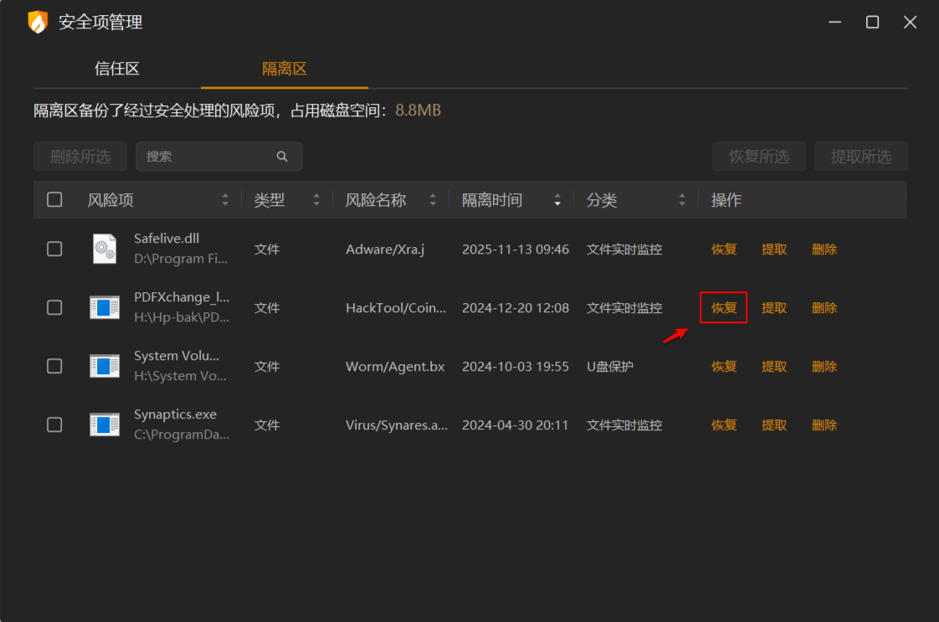
Task: Sort by 风险项 column arrows
Action: pos(225,200)
